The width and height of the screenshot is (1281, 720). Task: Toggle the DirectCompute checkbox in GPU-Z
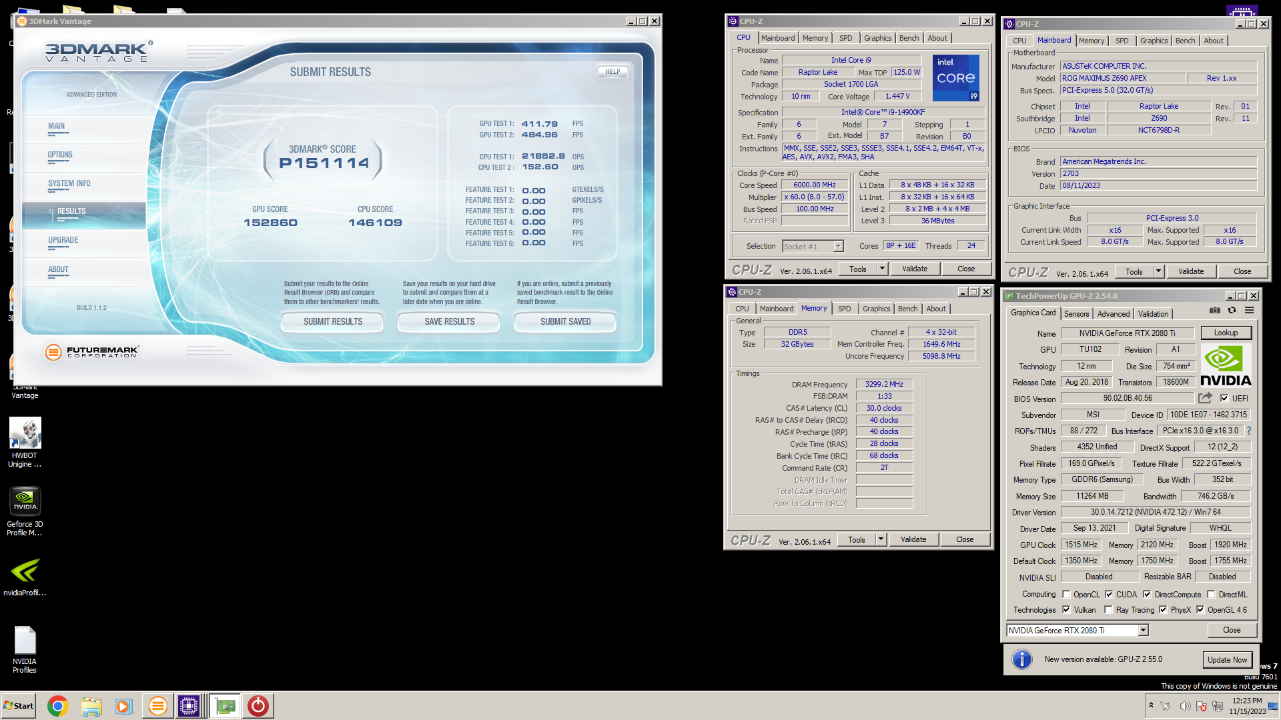1147,594
